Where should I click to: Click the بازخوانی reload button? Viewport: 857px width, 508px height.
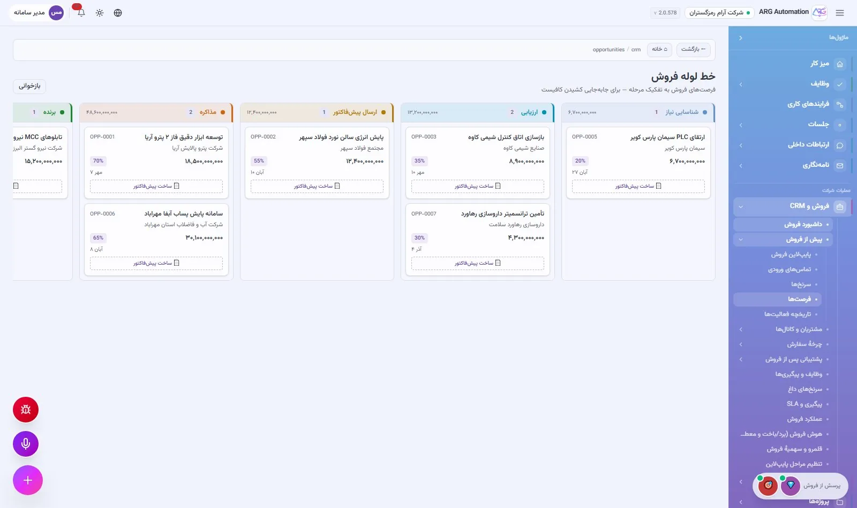pyautogui.click(x=29, y=86)
